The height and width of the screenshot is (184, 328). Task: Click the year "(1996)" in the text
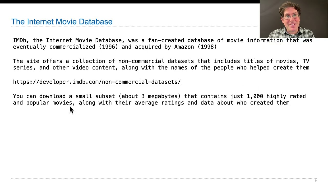pyautogui.click(x=108, y=47)
